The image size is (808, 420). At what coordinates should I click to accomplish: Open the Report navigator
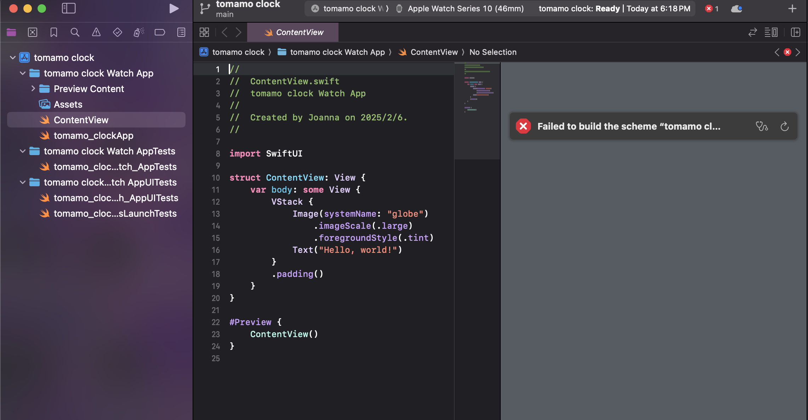[181, 33]
